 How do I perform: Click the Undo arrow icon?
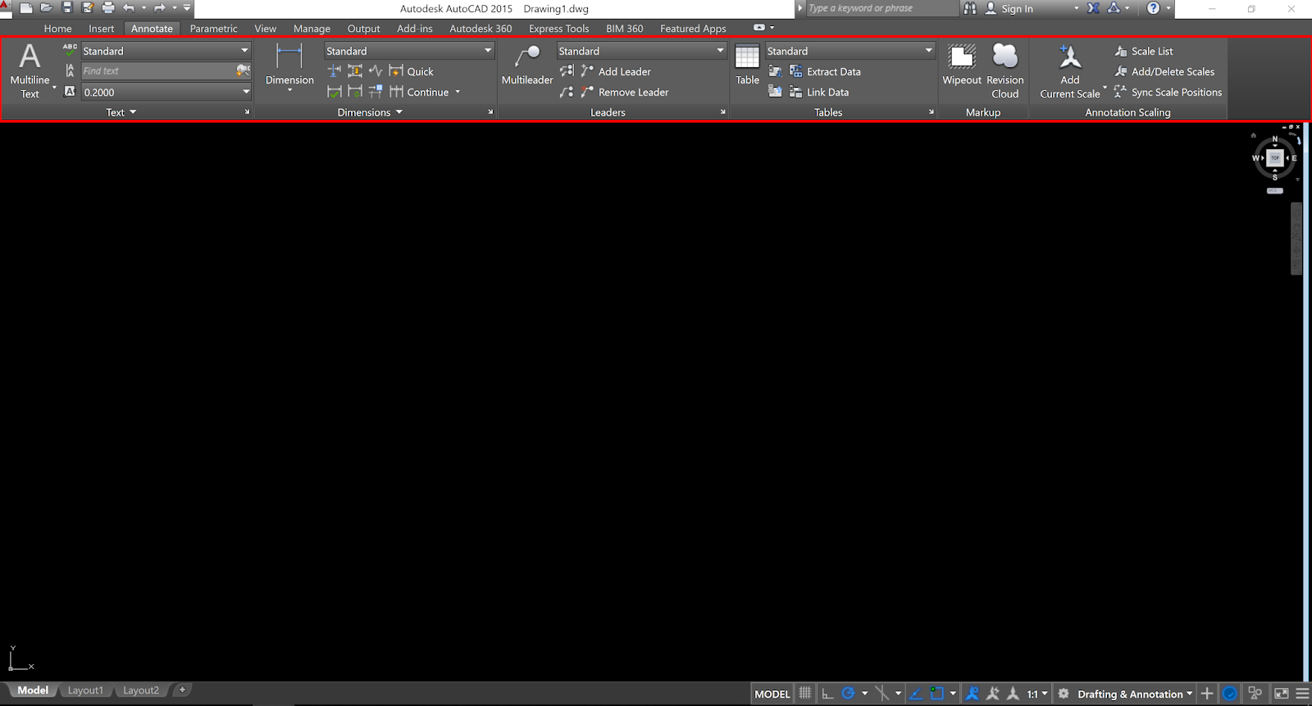click(x=129, y=8)
